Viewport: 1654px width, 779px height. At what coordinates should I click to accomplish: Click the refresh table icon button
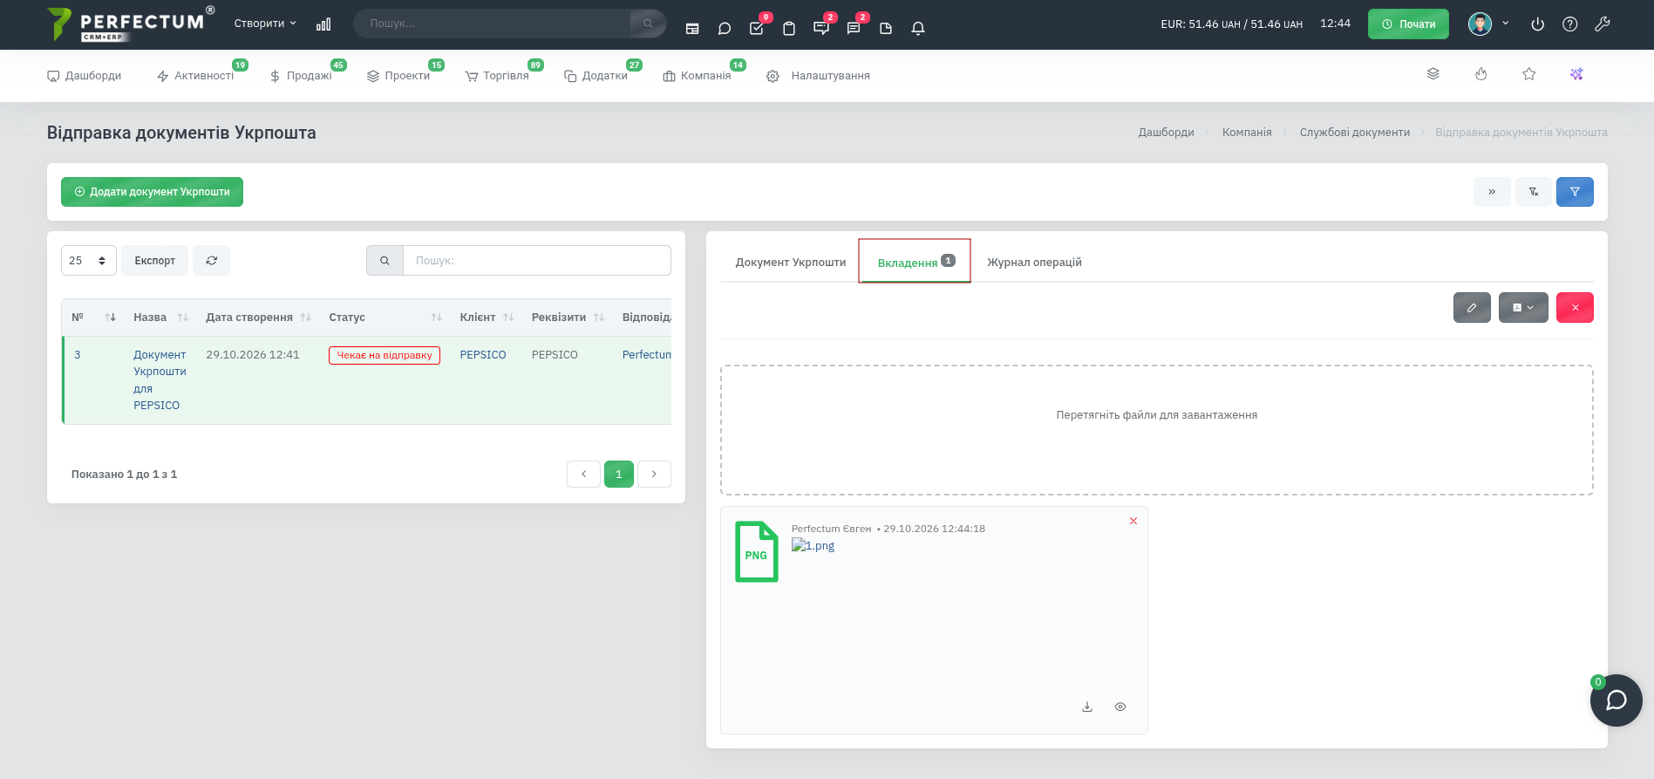[212, 260]
